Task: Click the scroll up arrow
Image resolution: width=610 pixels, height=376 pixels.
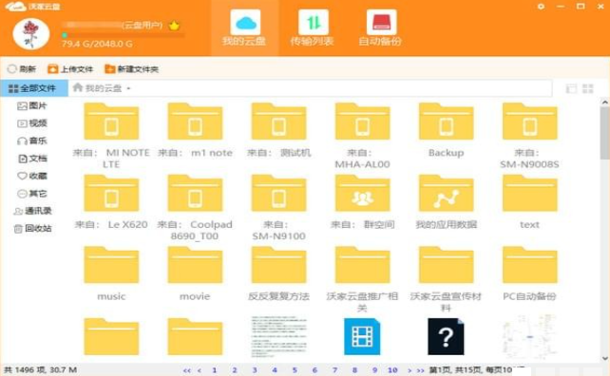Action: click(x=604, y=103)
